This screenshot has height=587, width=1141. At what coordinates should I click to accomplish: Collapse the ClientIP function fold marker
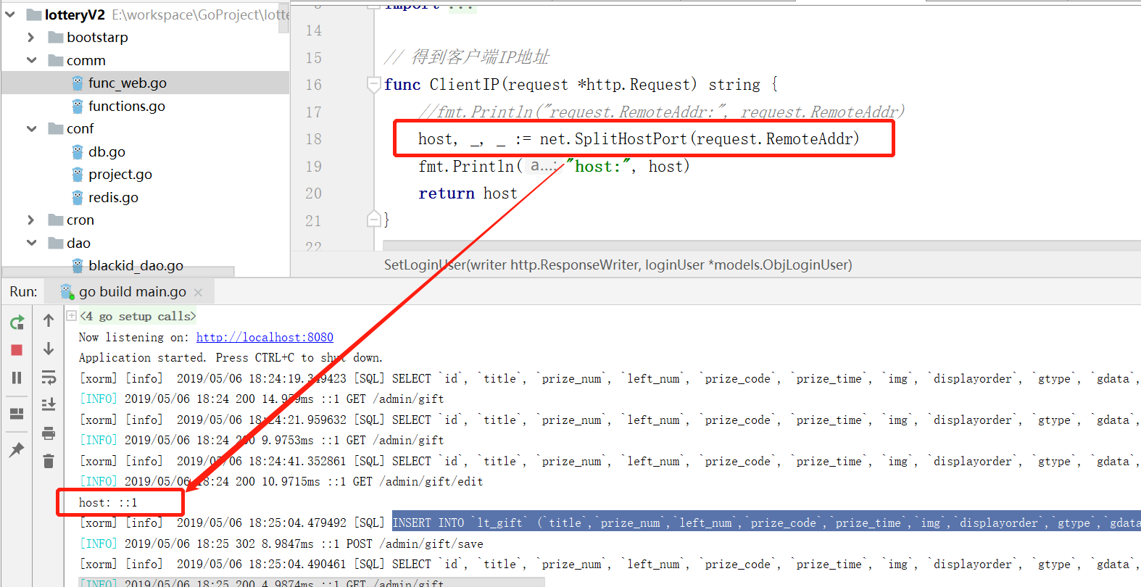point(373,85)
